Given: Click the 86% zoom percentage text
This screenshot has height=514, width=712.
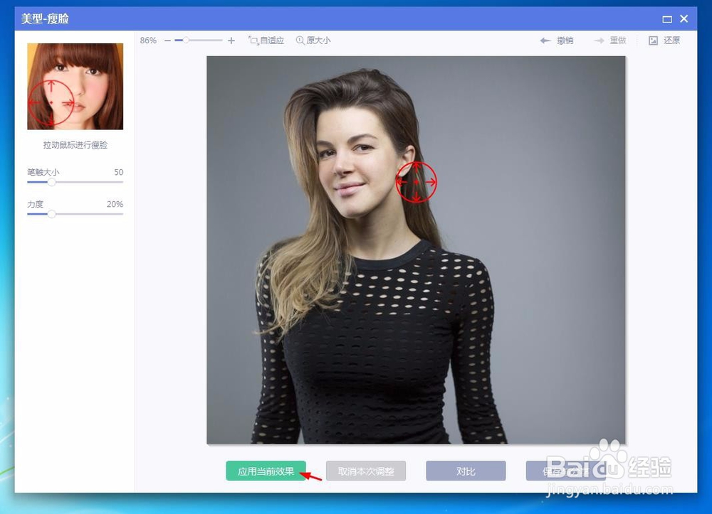Looking at the screenshot, I should click(148, 41).
